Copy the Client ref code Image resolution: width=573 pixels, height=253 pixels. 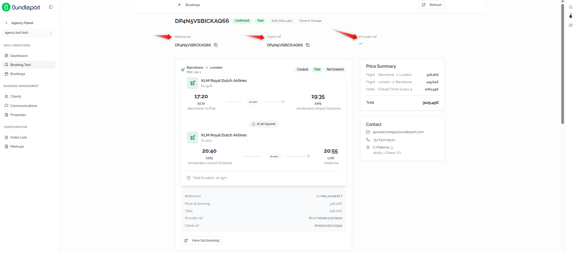click(x=308, y=45)
